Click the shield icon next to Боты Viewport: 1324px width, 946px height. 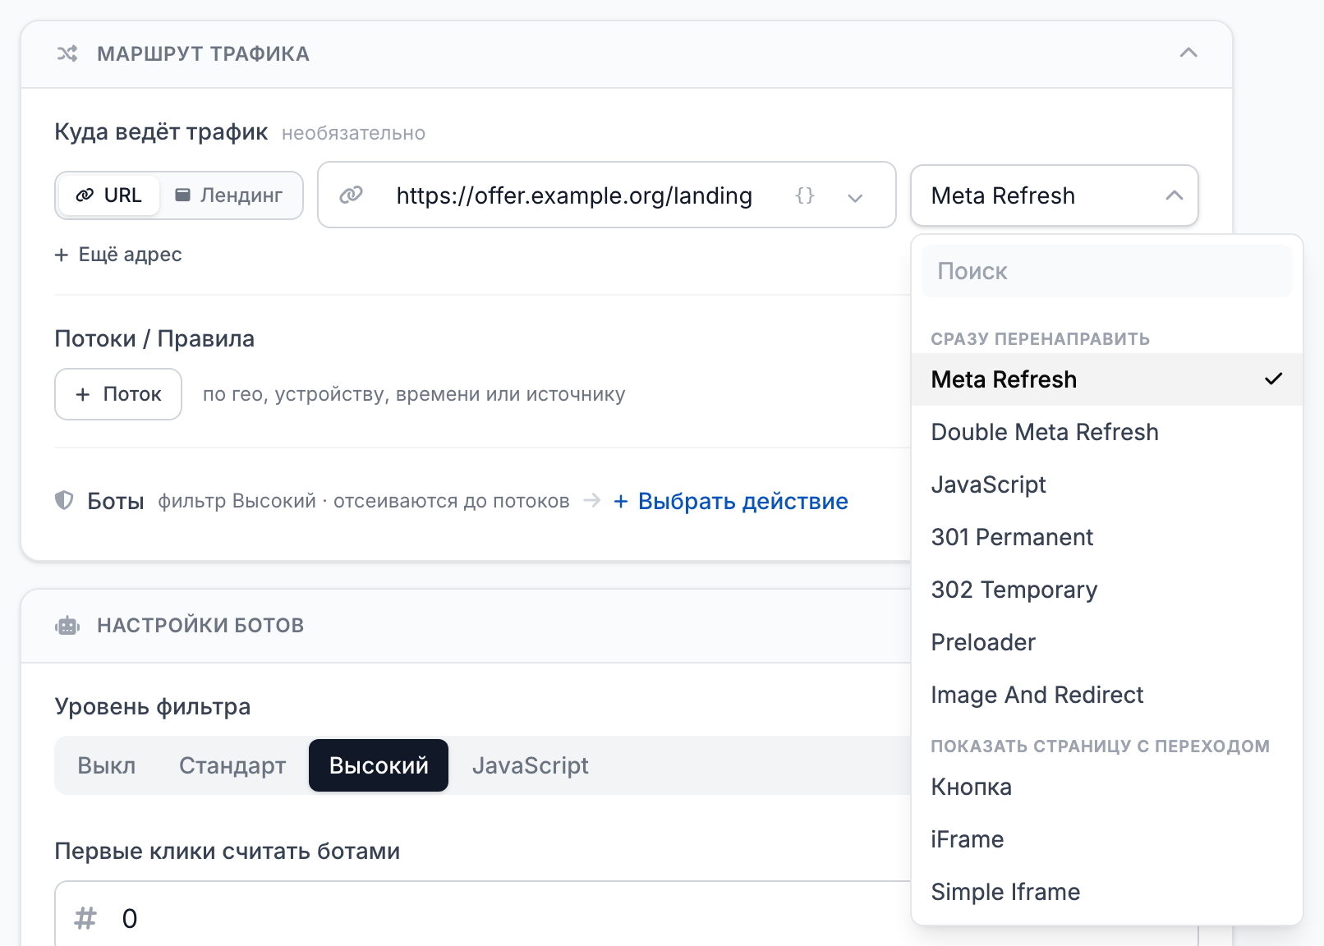64,500
